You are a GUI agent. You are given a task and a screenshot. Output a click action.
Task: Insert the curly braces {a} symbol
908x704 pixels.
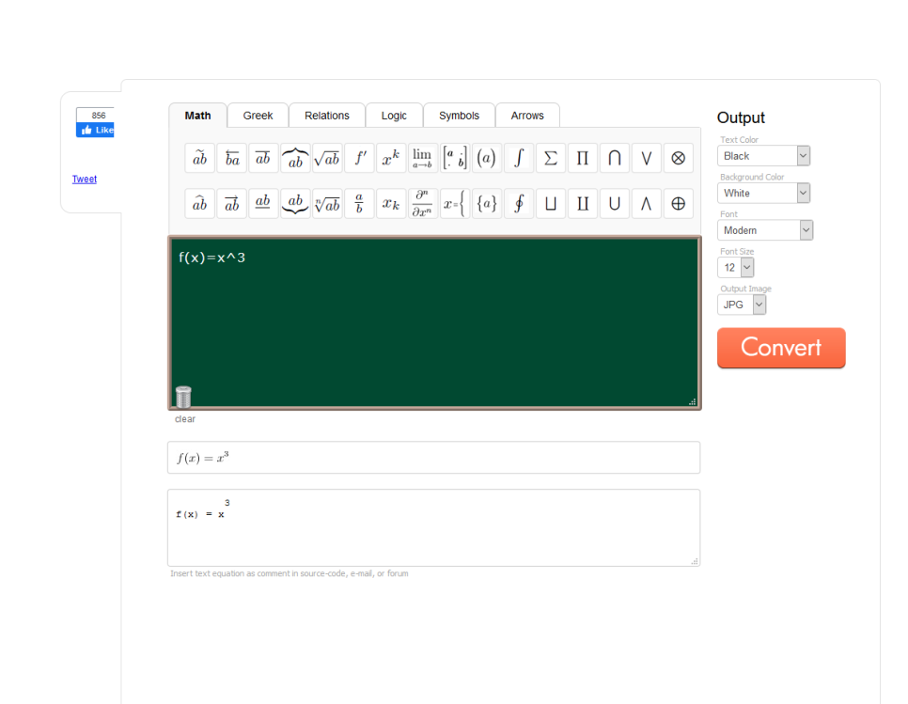487,203
